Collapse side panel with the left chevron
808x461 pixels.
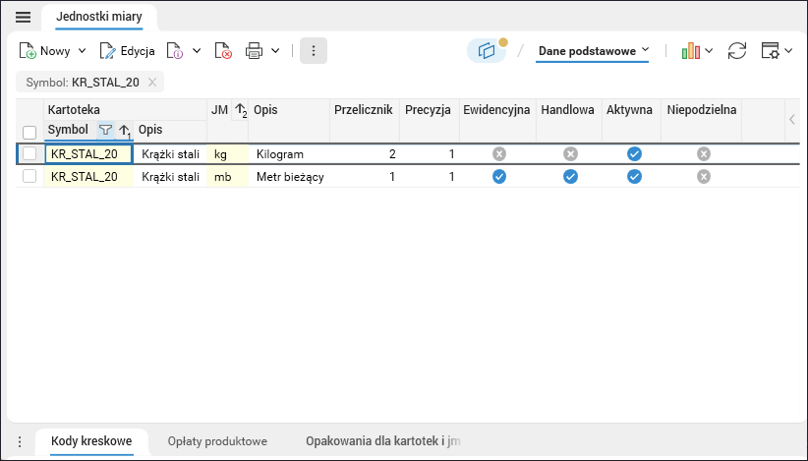792,120
